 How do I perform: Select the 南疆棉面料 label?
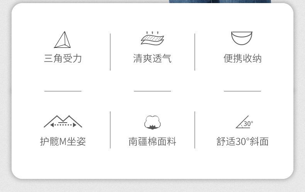pos(152,141)
